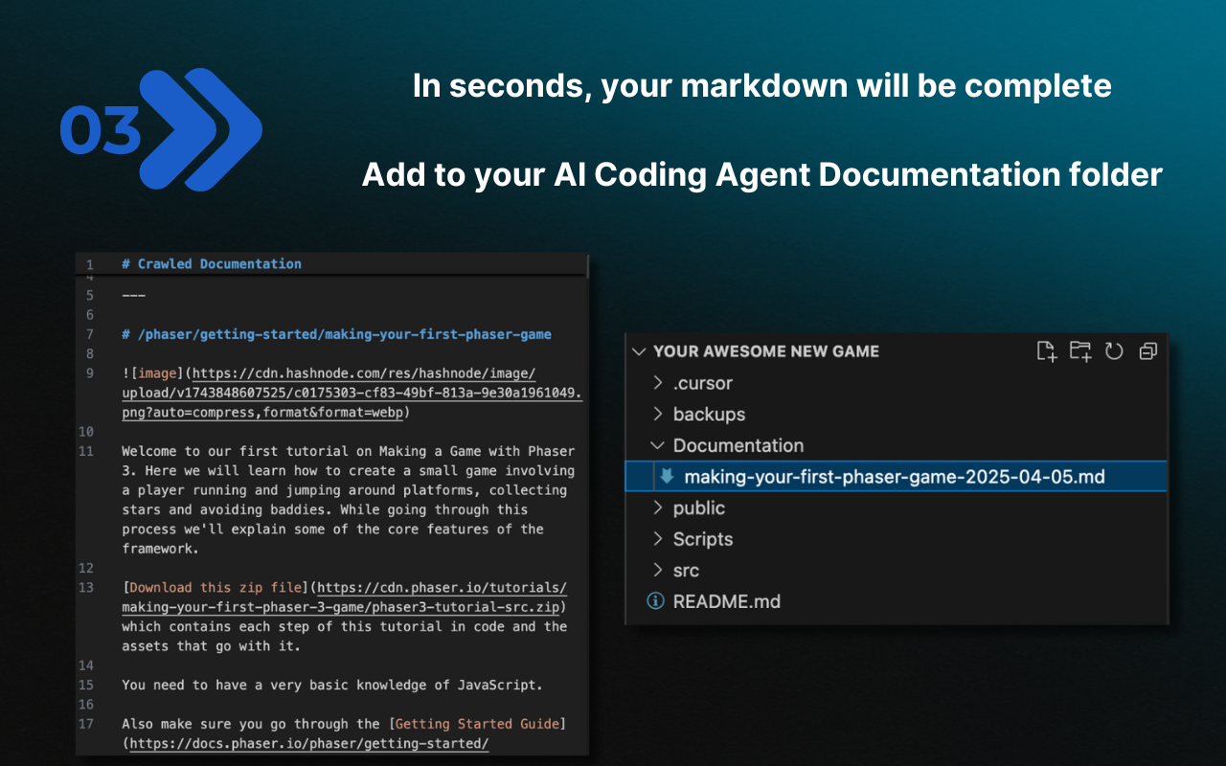
Task: Click line number 17 in the editor gutter
Action: coord(86,724)
